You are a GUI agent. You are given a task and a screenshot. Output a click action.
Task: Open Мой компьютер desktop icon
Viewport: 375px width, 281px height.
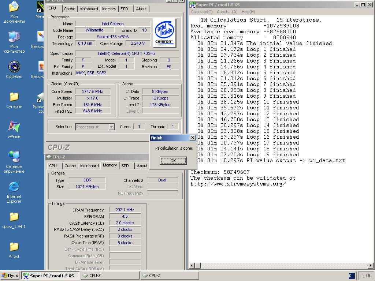point(14,42)
